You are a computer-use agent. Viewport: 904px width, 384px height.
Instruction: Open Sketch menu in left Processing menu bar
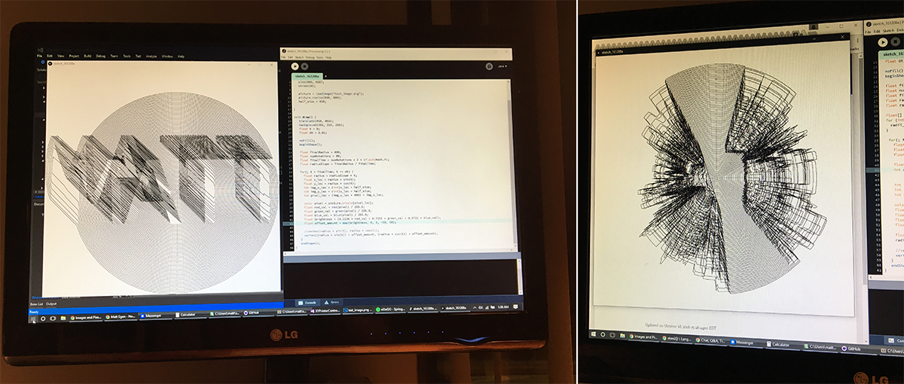[297, 57]
